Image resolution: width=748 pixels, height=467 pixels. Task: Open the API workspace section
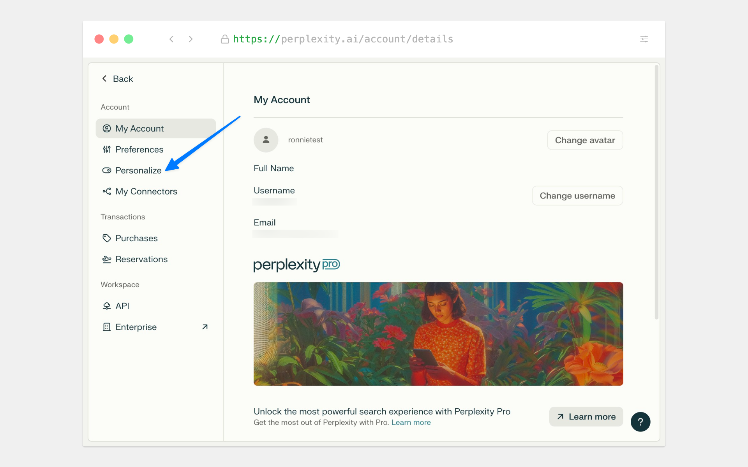122,306
